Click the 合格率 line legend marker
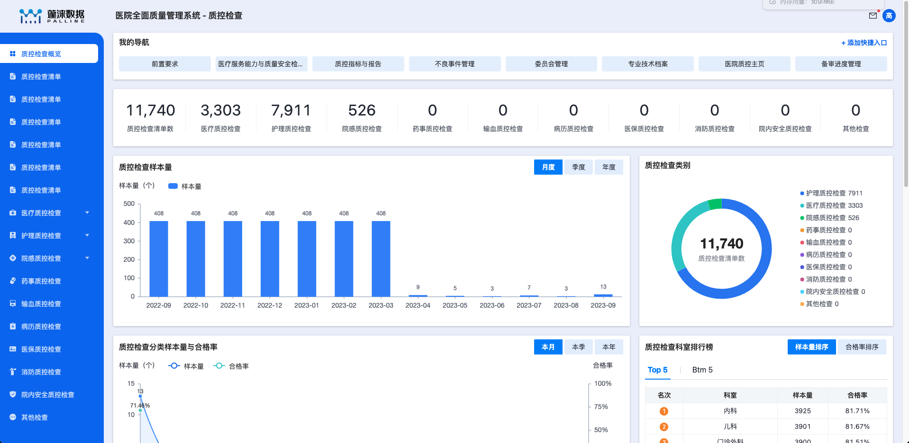The width and height of the screenshot is (909, 443). click(x=219, y=366)
